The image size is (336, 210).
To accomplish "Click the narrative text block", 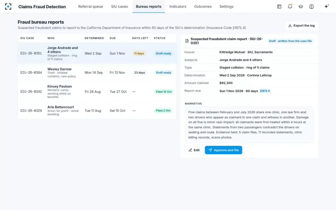I will pos(249,125).
